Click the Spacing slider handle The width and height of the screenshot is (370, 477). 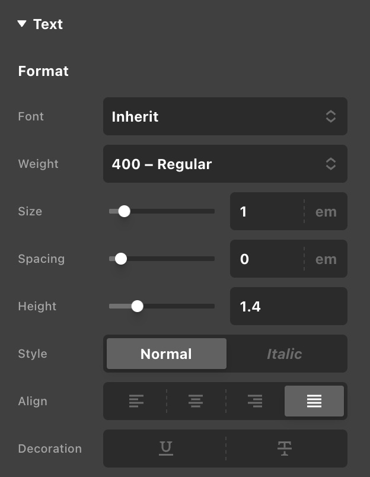coord(121,259)
